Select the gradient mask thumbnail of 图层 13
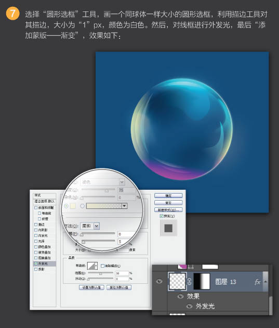279x328 pixels. point(202,281)
